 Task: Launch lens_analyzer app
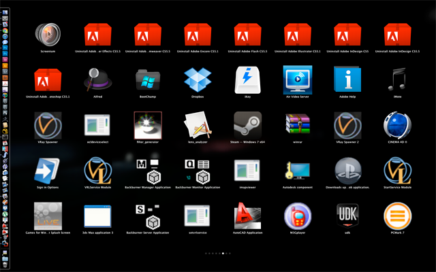198,125
